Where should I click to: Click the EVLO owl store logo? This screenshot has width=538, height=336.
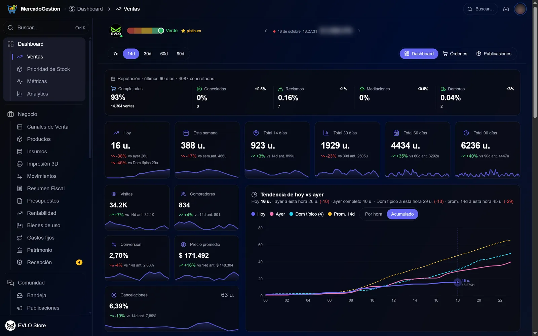[116, 31]
